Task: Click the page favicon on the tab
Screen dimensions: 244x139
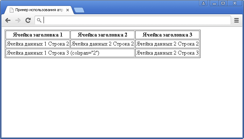Action: [x=12, y=10]
